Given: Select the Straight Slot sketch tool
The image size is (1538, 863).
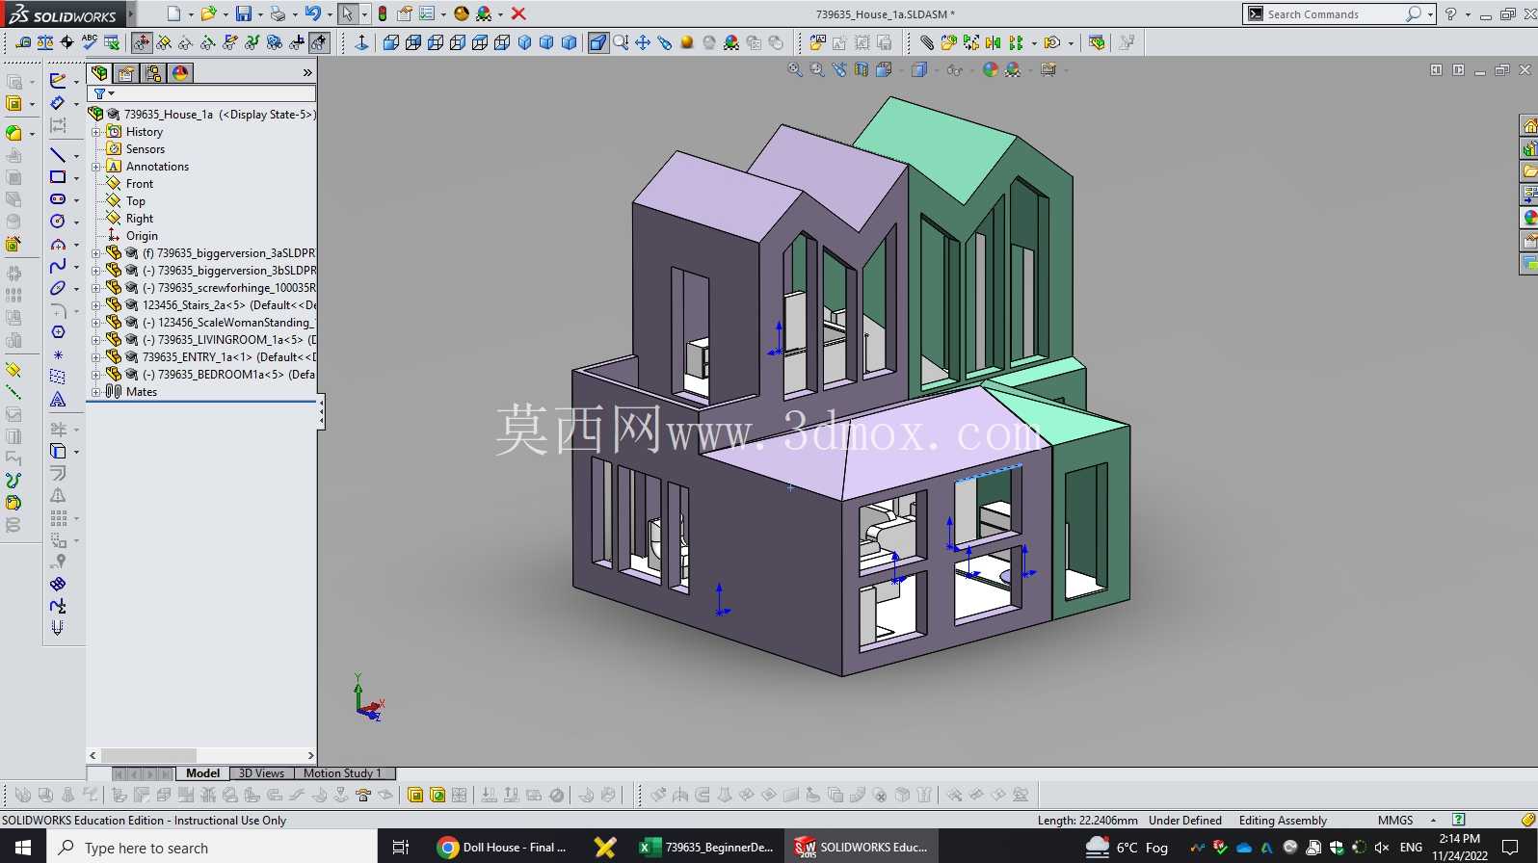Looking at the screenshot, I should [x=58, y=199].
